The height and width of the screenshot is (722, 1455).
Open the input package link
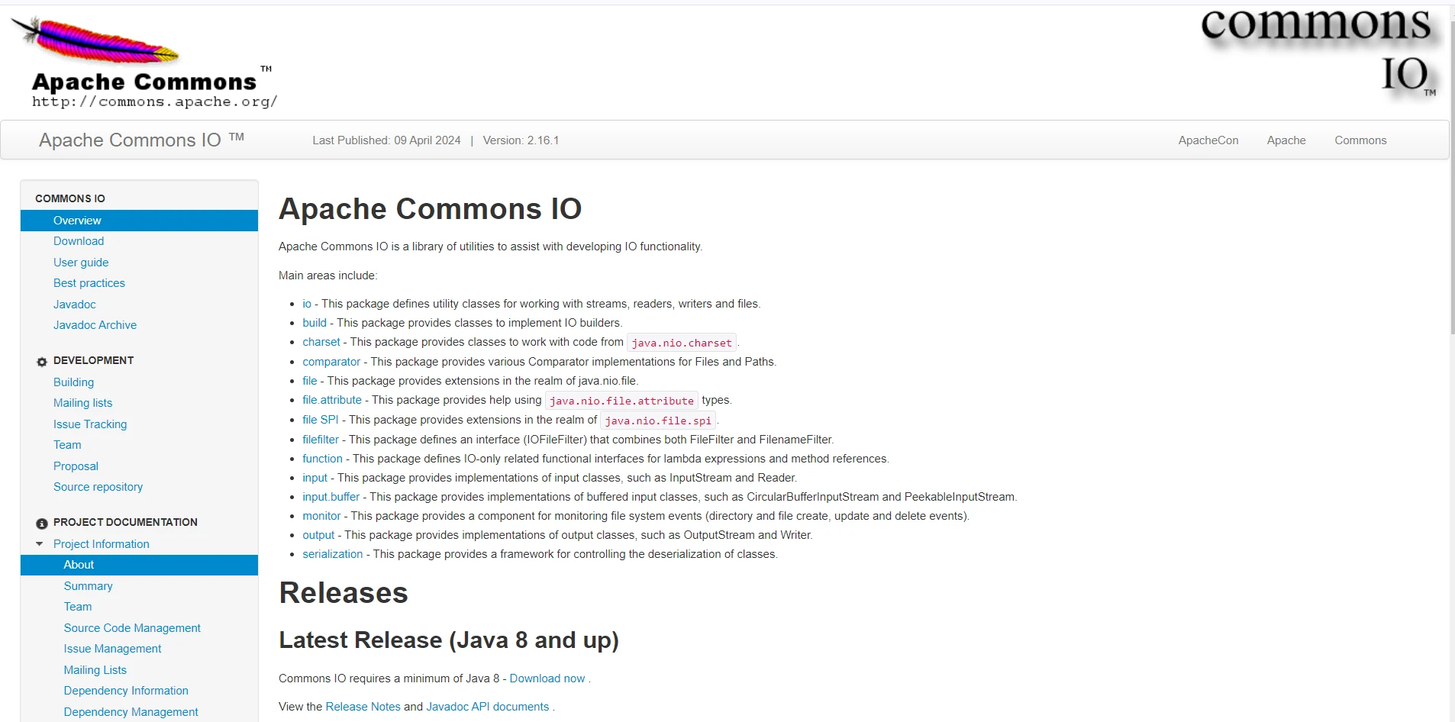point(315,478)
